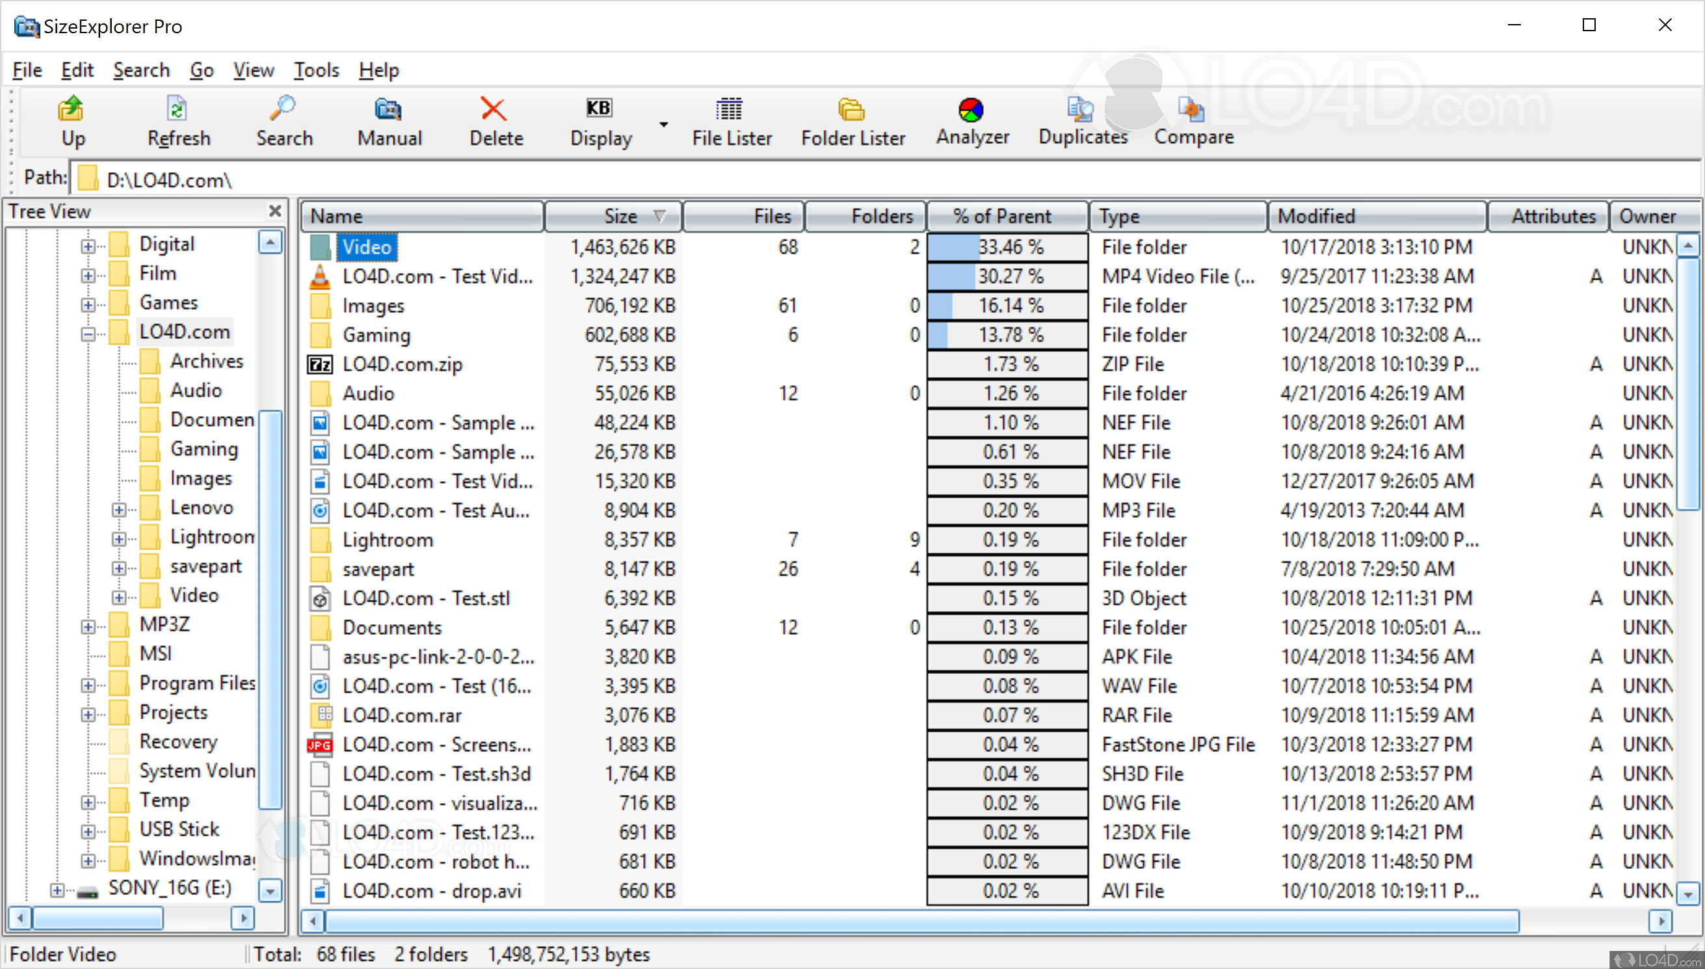The height and width of the screenshot is (969, 1705).
Task: Open the Tools menu
Action: (x=316, y=70)
